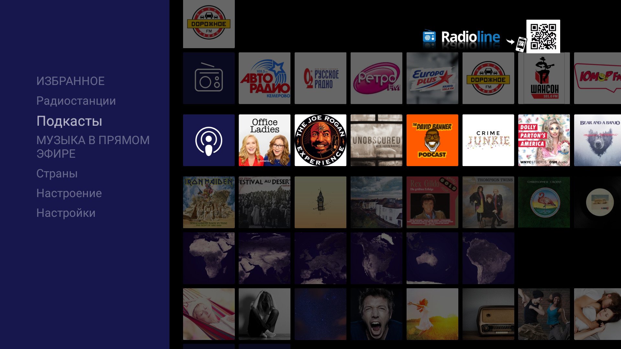Image resolution: width=621 pixels, height=349 pixels.
Task: Select the vinyl record disc tile
Action: coord(597,202)
